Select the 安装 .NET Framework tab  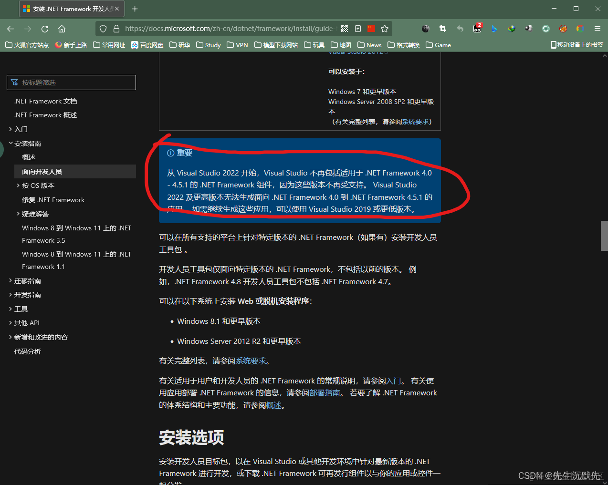click(x=72, y=9)
